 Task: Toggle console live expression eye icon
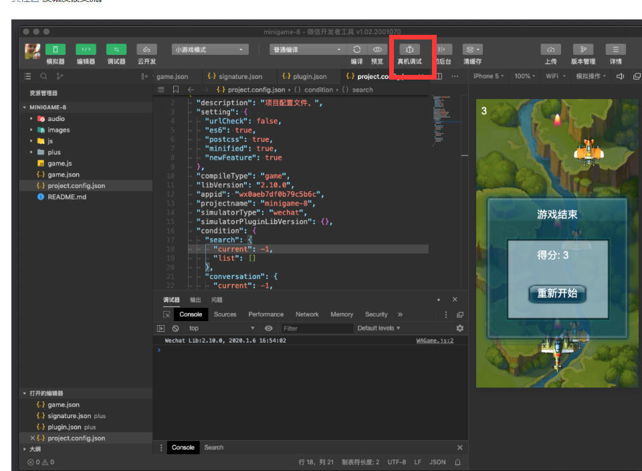pos(269,328)
